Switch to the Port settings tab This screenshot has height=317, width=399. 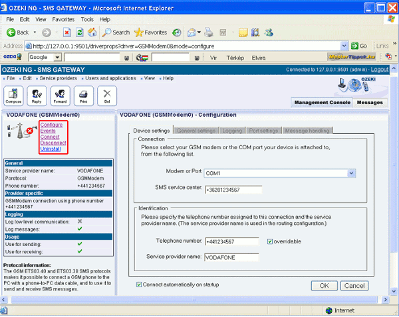click(263, 131)
